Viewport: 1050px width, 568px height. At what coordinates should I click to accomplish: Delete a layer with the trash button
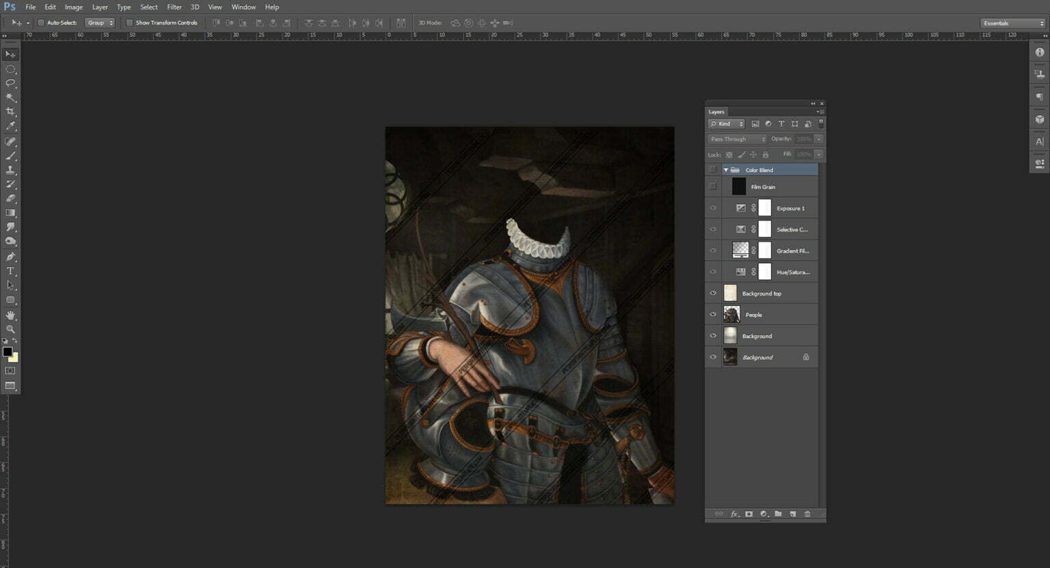click(x=807, y=514)
